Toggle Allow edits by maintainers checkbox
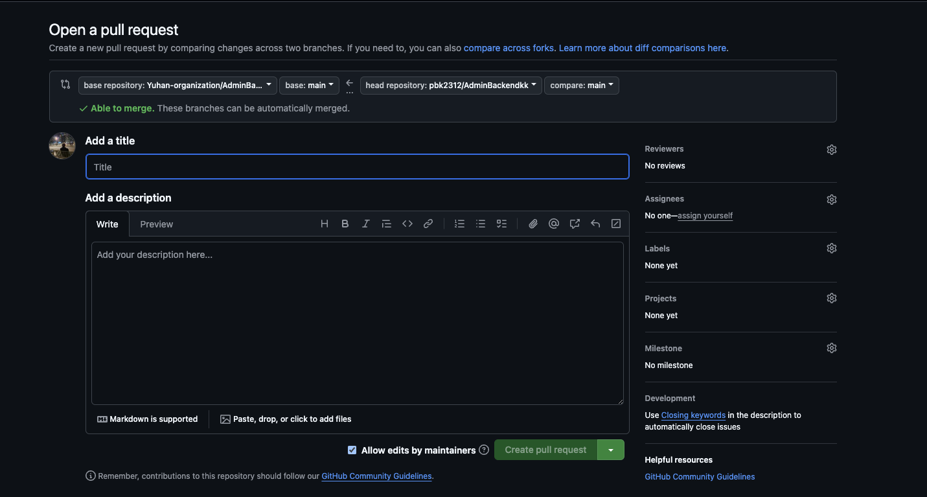 [352, 450]
